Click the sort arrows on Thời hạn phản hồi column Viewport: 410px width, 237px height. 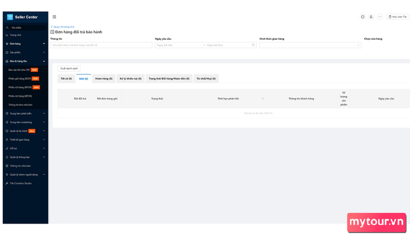(x=263, y=98)
